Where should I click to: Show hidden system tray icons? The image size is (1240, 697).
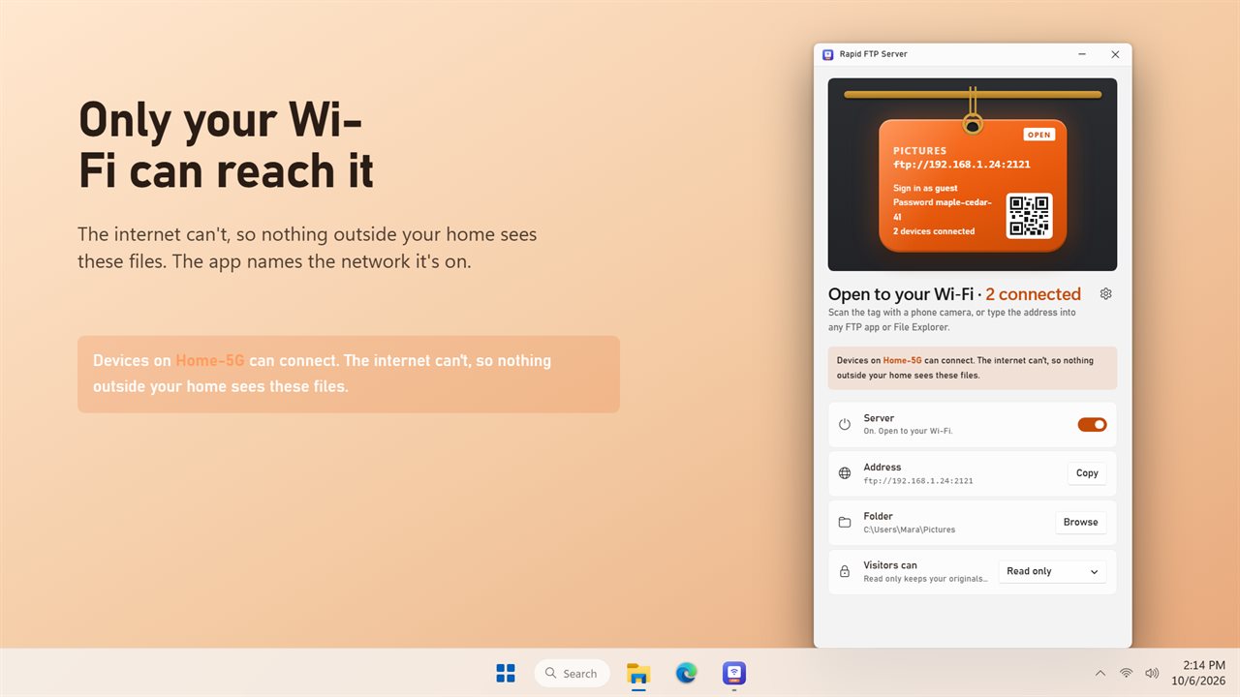coord(1100,673)
